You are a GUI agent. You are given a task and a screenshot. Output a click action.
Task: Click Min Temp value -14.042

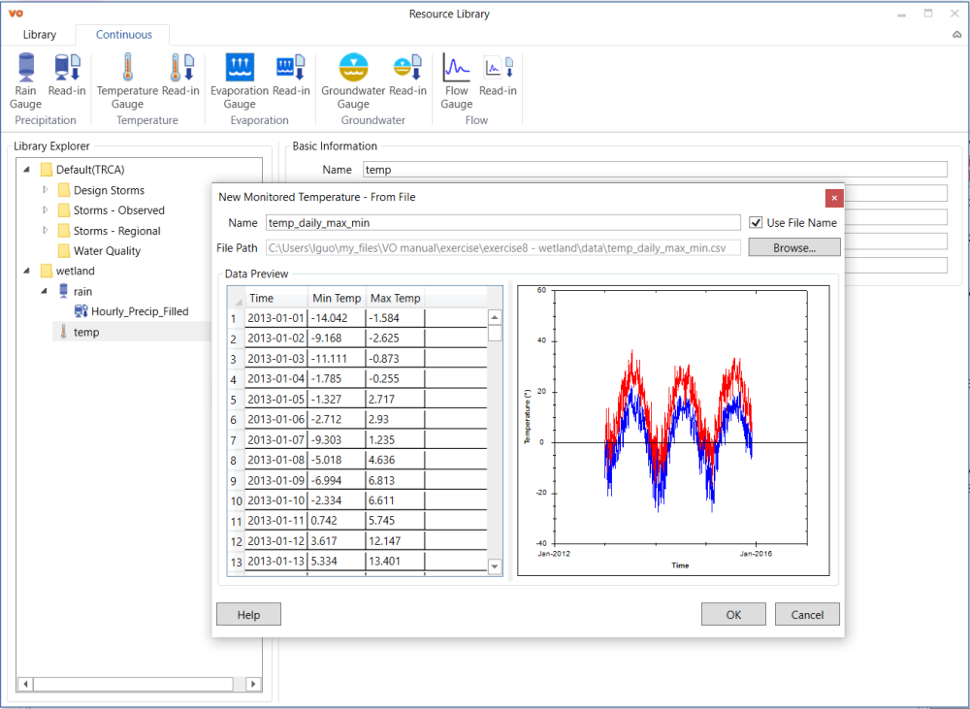point(337,318)
